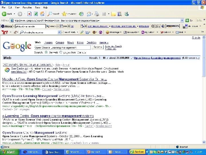Screen dimensions: 206x155
Task: Open the Yahoo search box dropdown
Action: pos(59,32)
